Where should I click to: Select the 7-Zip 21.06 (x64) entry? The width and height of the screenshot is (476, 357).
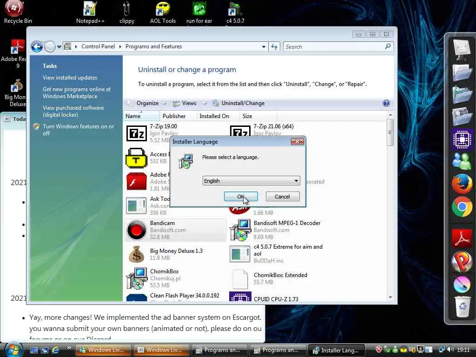point(273,126)
